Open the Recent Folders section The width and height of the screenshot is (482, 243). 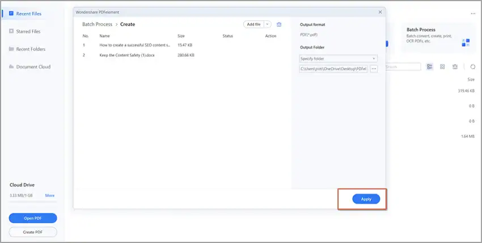[x=31, y=49]
